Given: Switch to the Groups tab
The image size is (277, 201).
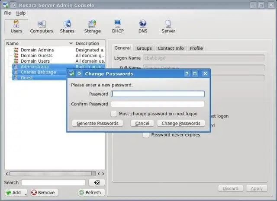Looking at the screenshot, I should tap(144, 48).
